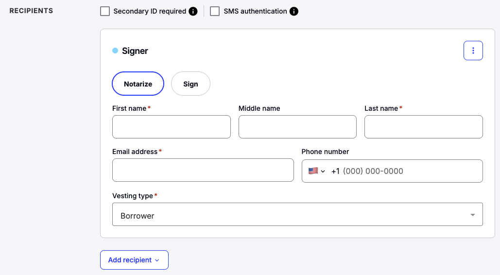Click the info icon beside SMS authentication
500x275 pixels.
pos(293,12)
